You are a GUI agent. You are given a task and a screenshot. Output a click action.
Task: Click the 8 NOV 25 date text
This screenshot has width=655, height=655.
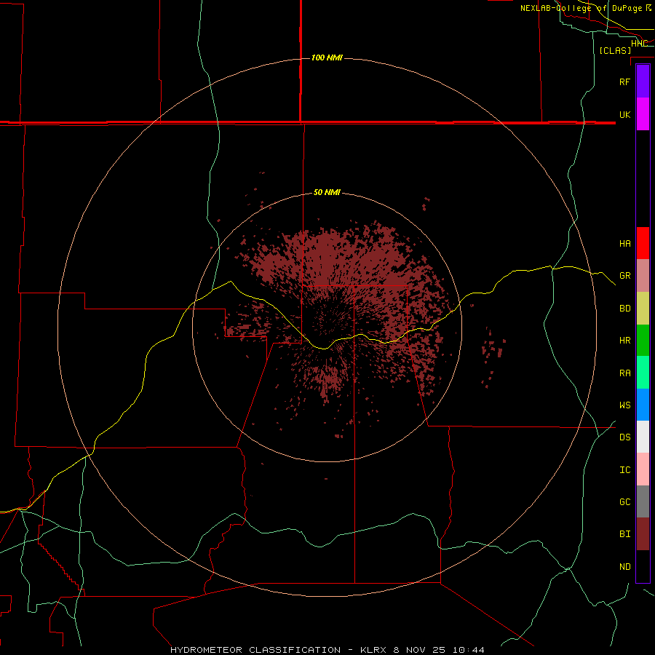[419, 650]
